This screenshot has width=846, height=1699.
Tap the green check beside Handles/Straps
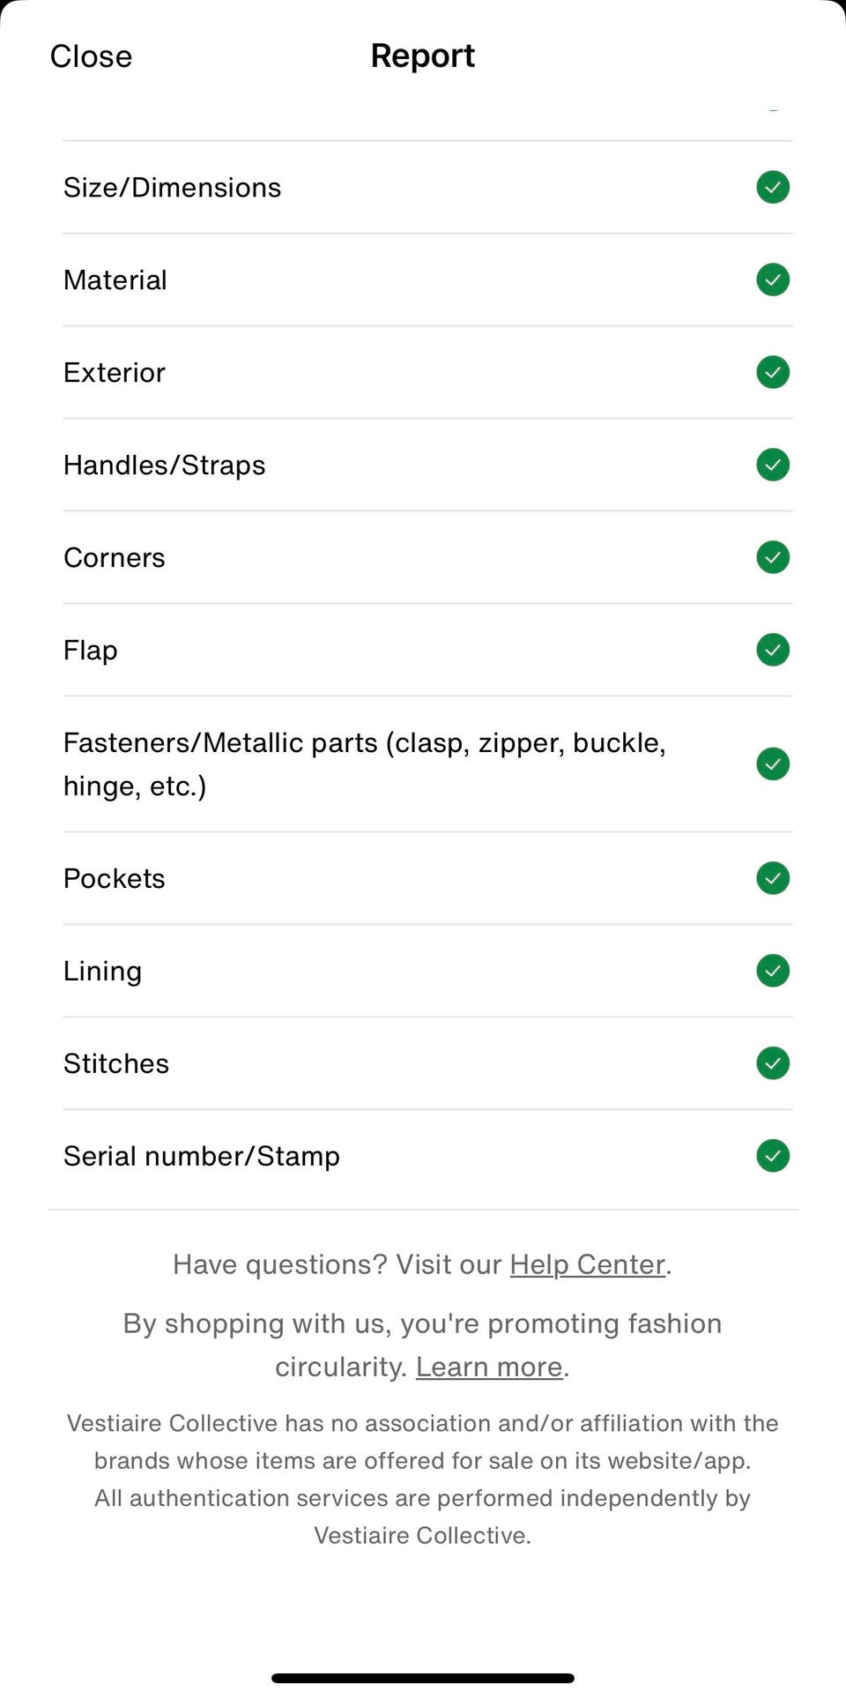click(773, 465)
